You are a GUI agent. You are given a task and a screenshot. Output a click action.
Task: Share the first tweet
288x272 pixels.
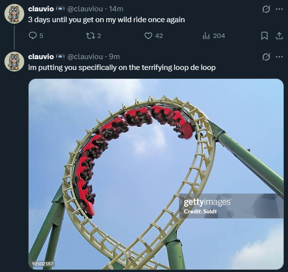pyautogui.click(x=279, y=35)
